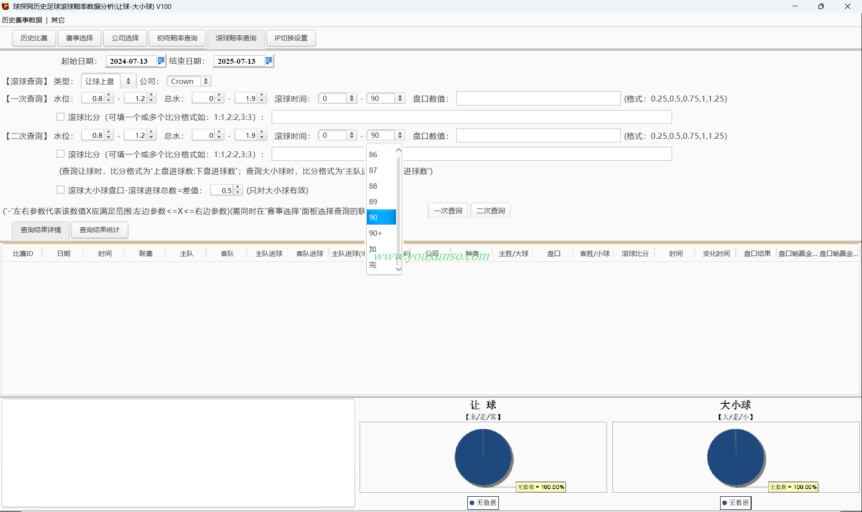Click first query 水位 maximum 1.2 spinner
This screenshot has width=862, height=512.
point(140,98)
